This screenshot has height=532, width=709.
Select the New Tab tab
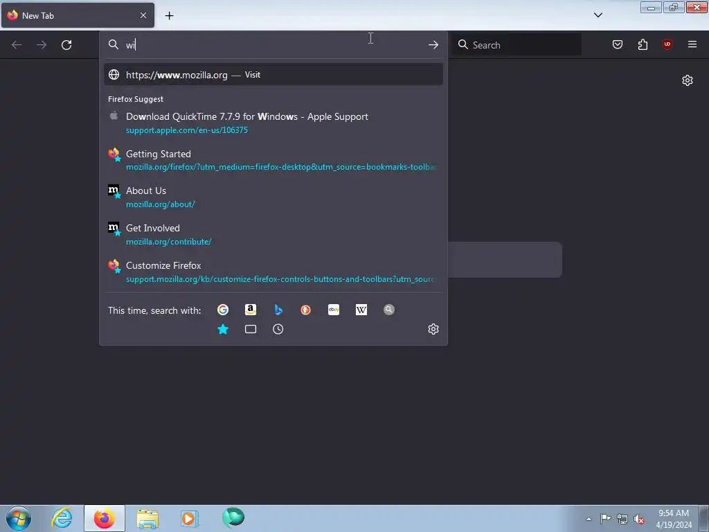point(78,15)
